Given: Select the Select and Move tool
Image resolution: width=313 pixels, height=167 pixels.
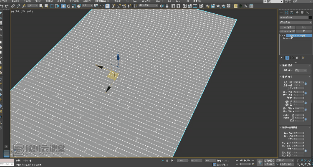Looking at the screenshot, I should coord(63,6).
